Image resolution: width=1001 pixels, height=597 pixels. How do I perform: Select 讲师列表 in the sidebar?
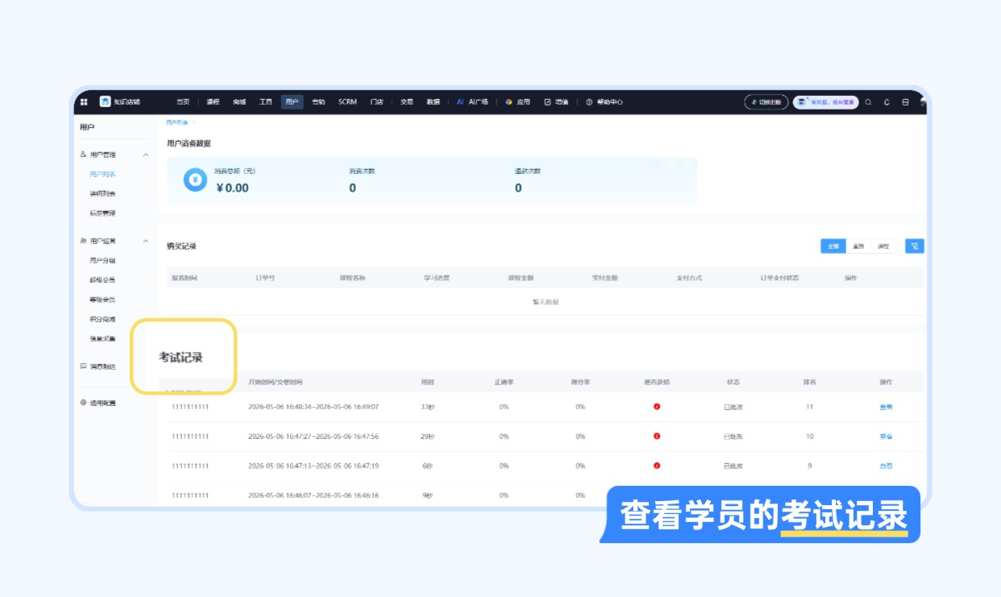102,194
